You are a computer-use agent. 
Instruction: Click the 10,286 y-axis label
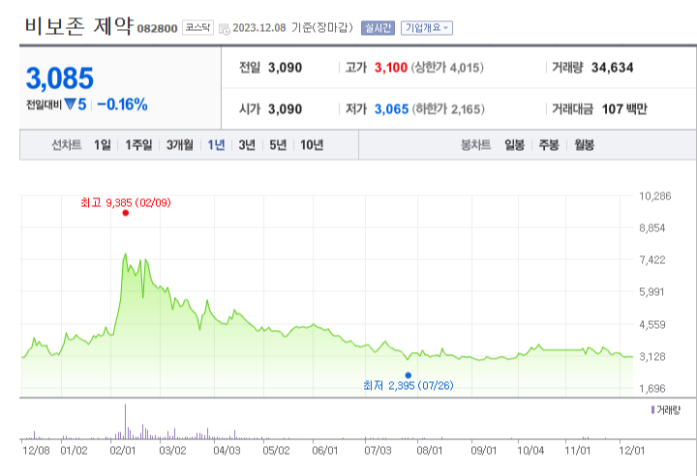coord(654,196)
